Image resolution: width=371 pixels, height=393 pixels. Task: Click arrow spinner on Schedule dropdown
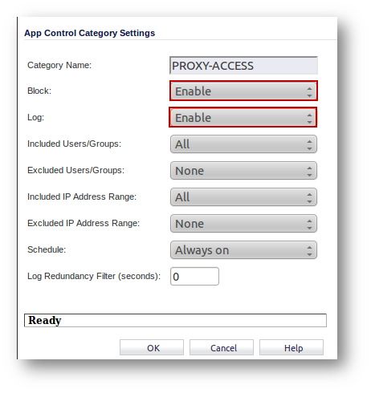coord(309,250)
